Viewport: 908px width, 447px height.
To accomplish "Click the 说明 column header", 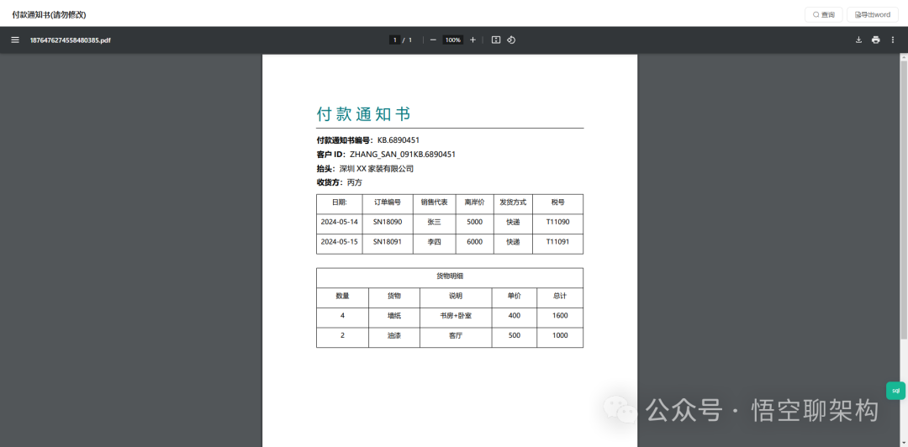I will click(x=456, y=296).
